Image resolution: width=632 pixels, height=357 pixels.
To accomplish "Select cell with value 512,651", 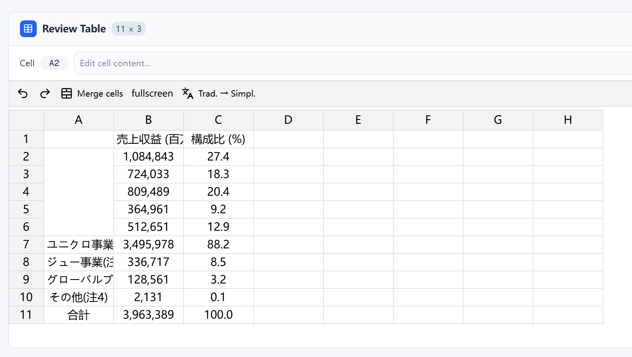I will point(149,227).
